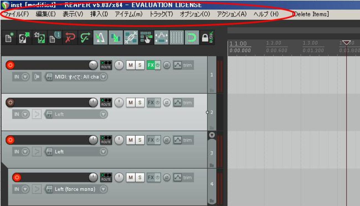Invert phase on track 3
The height and width of the screenshot is (206, 360).
167,140
